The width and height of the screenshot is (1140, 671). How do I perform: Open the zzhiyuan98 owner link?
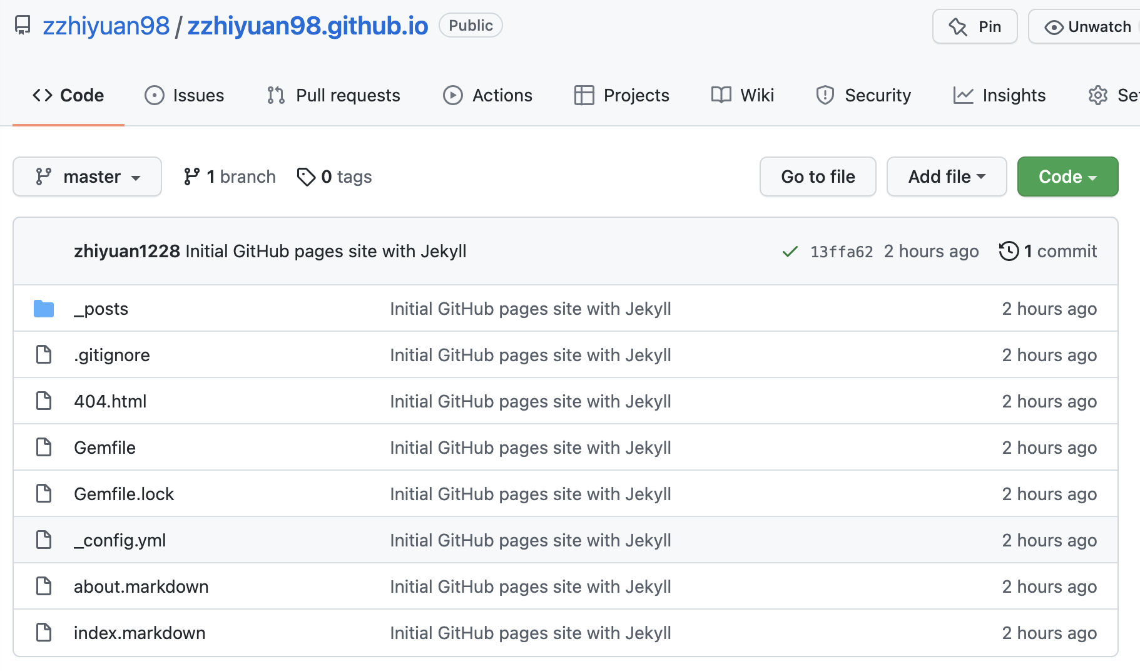coord(106,26)
